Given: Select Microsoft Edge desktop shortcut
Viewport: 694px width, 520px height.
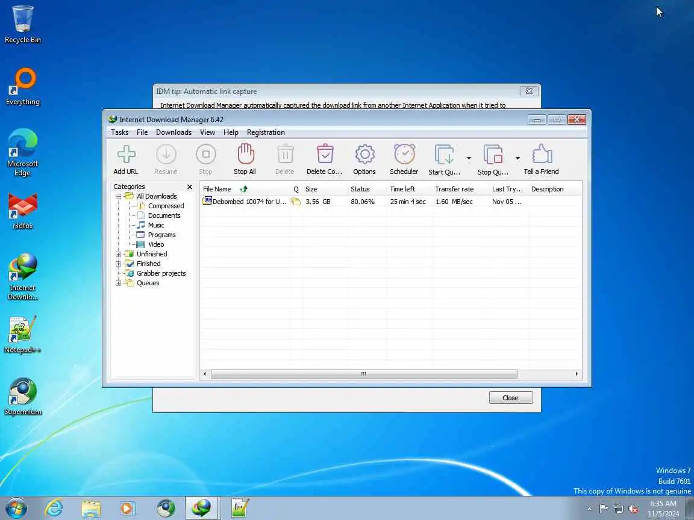Looking at the screenshot, I should [x=22, y=152].
